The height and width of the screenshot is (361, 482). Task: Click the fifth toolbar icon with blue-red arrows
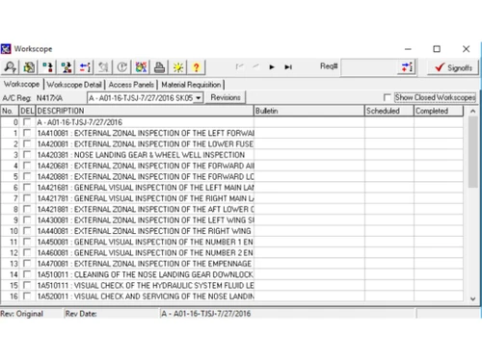(x=85, y=67)
